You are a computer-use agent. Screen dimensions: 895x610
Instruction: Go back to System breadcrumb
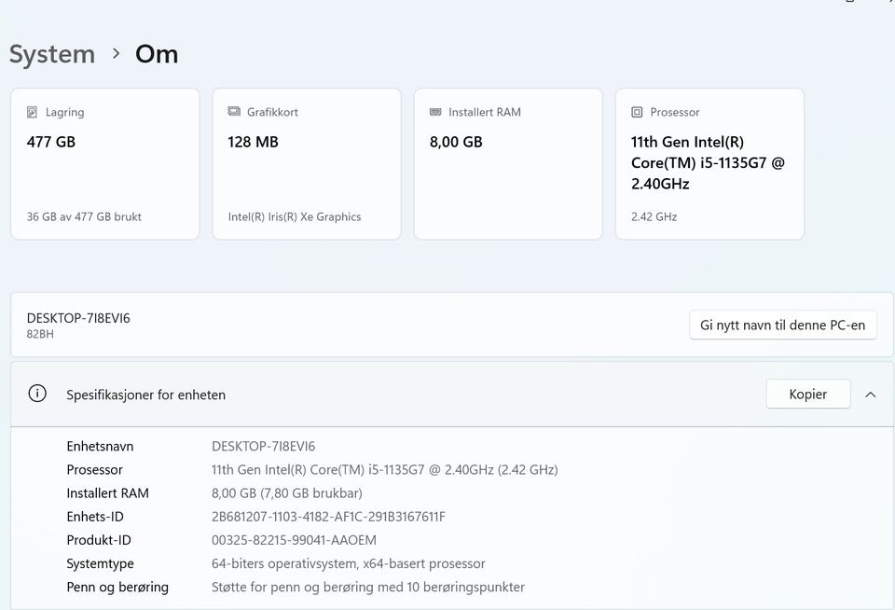(x=52, y=54)
